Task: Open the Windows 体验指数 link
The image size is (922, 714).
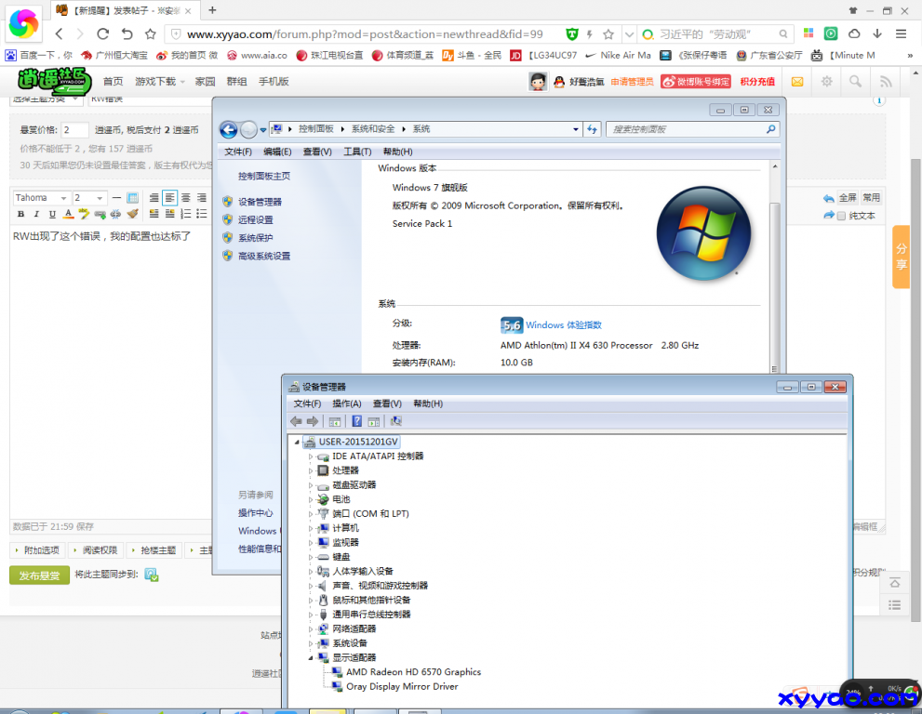Action: (563, 325)
